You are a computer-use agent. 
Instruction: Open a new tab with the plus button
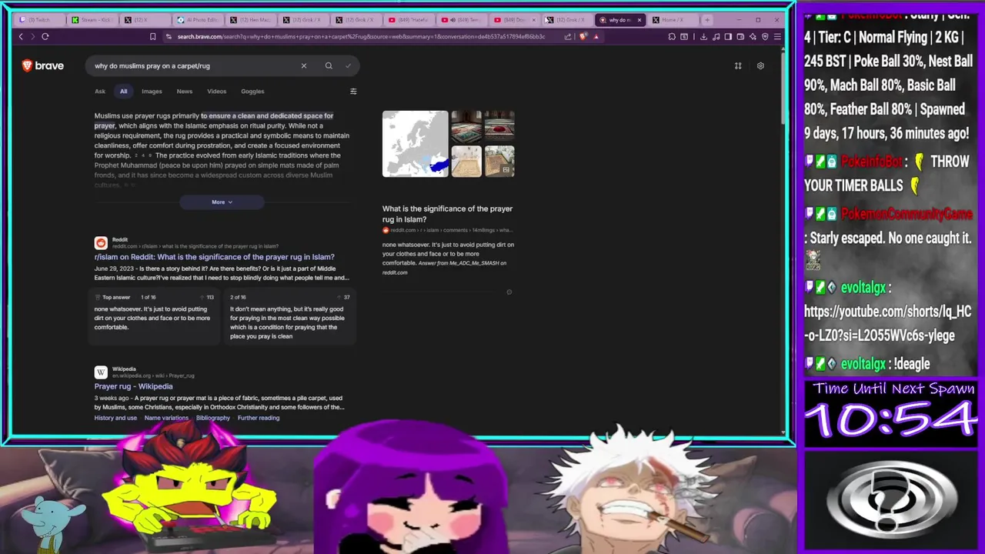[707, 20]
